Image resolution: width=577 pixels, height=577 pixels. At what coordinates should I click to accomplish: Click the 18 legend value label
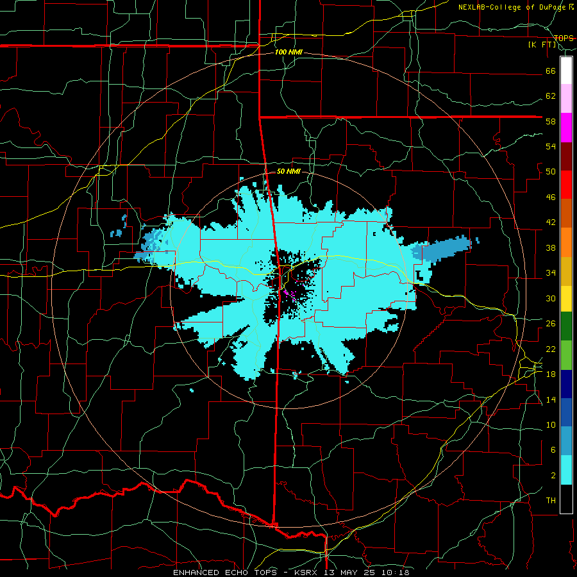tap(551, 374)
